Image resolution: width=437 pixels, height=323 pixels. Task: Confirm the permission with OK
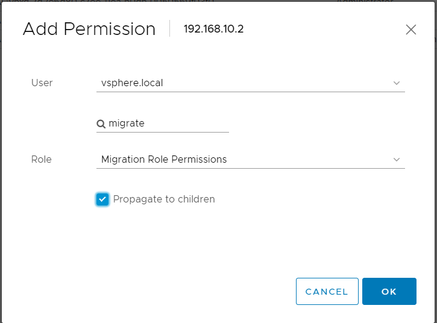[x=389, y=292]
